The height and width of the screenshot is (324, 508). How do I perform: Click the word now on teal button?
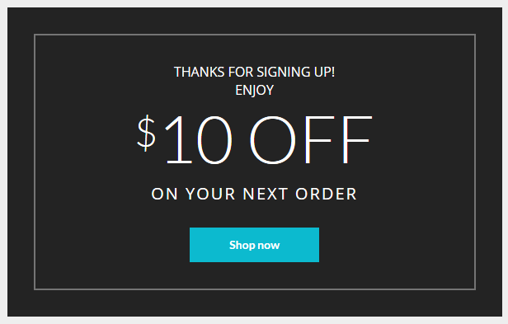pos(268,246)
